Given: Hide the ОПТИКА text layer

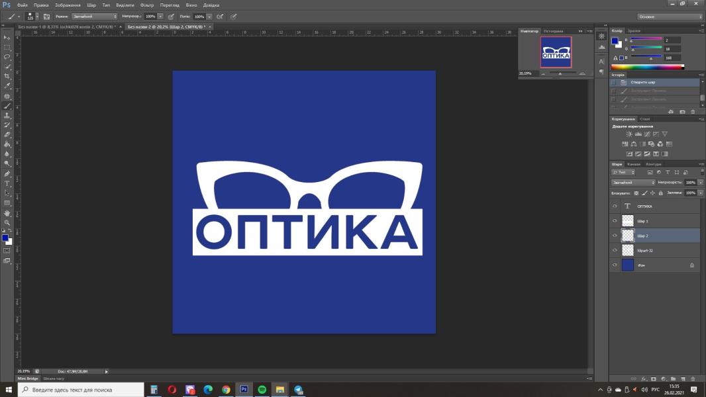Looking at the screenshot, I should (615, 206).
